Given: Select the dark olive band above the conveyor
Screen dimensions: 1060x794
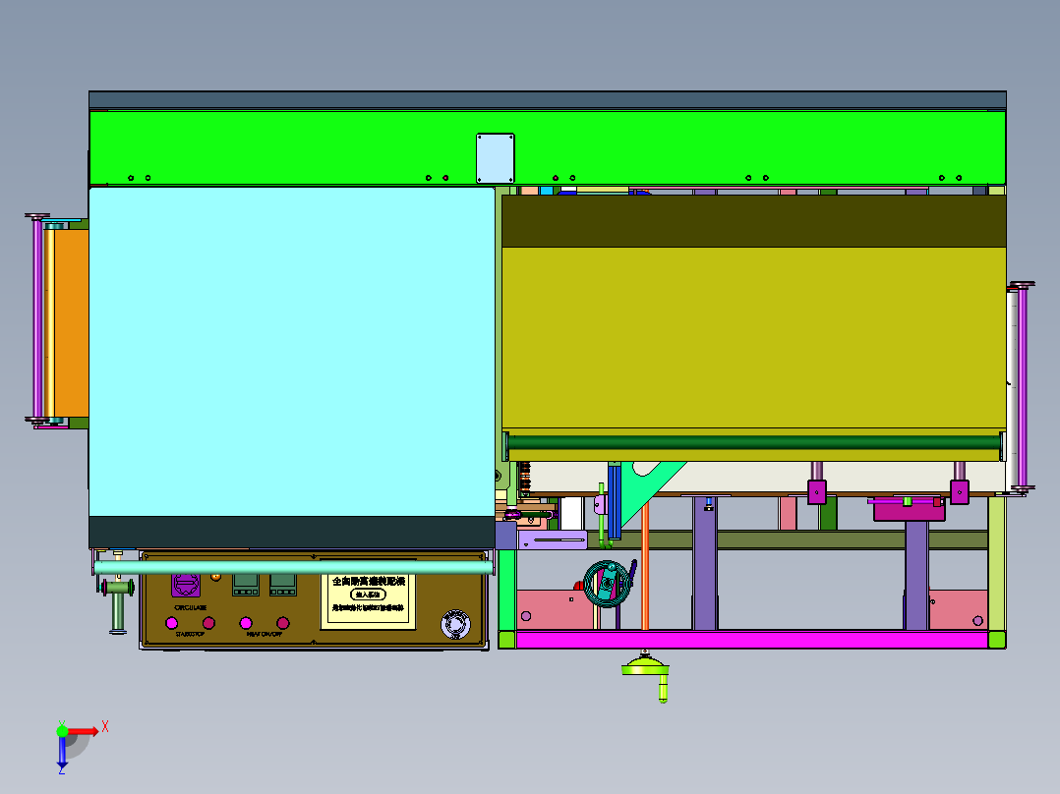Looking at the screenshot, I should pos(754,221).
